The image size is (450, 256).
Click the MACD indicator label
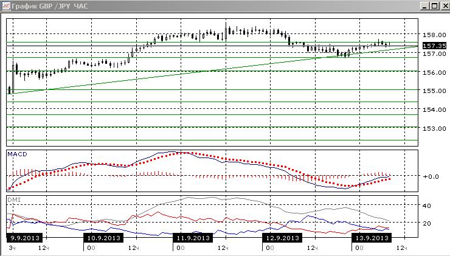[x=17, y=154]
